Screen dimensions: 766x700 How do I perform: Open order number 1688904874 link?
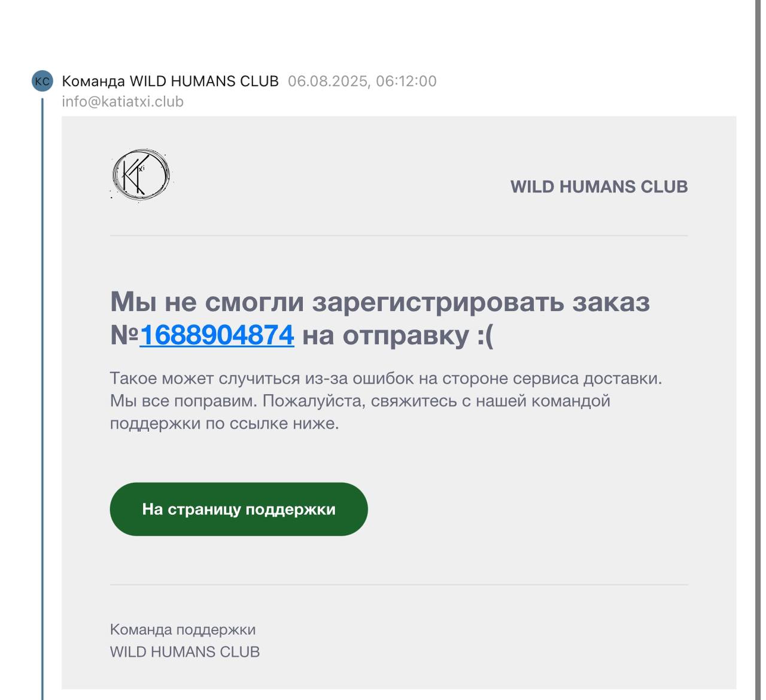[x=217, y=335]
